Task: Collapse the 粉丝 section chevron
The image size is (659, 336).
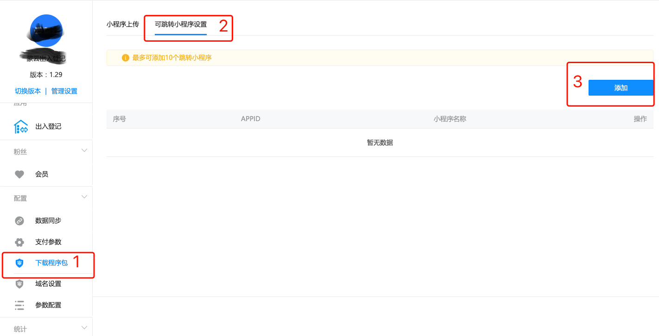Action: pyautogui.click(x=84, y=150)
